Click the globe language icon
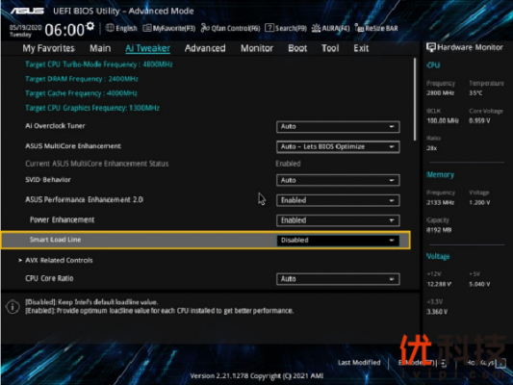This screenshot has height=385, width=513. tap(110, 28)
